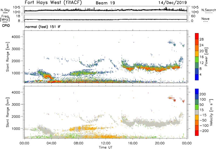Click the 'Freq. [MHz]' axis label

(5, 18)
